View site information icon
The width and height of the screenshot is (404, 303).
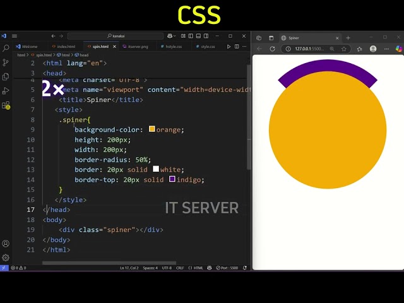(288, 49)
